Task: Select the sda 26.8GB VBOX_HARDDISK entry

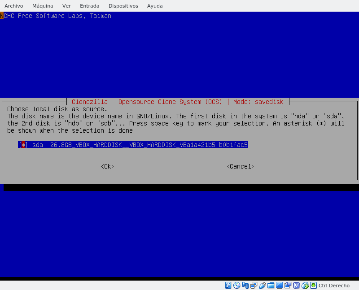Action: (x=133, y=145)
